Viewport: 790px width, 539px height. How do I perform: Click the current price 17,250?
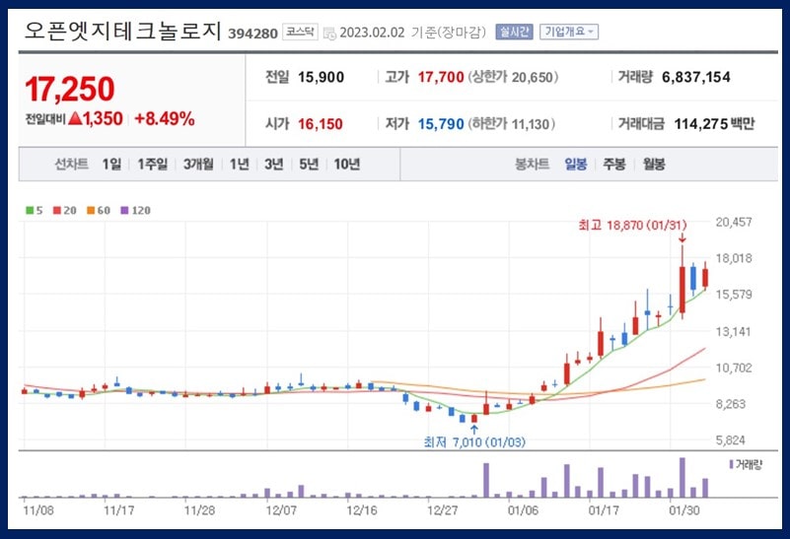coord(70,89)
